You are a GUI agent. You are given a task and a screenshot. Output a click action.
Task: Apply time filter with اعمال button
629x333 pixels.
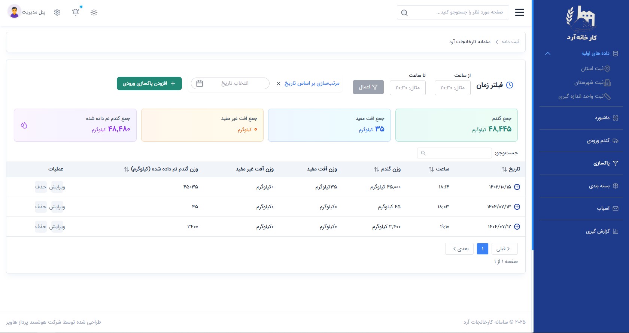(368, 87)
